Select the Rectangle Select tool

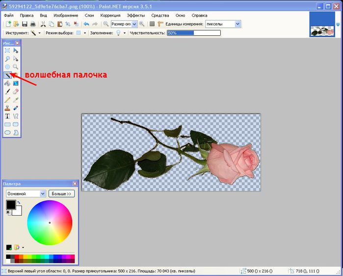pos(7,50)
